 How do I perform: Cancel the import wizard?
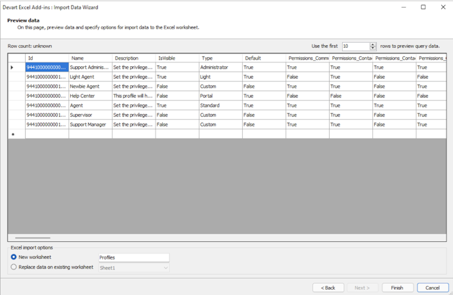pos(433,288)
